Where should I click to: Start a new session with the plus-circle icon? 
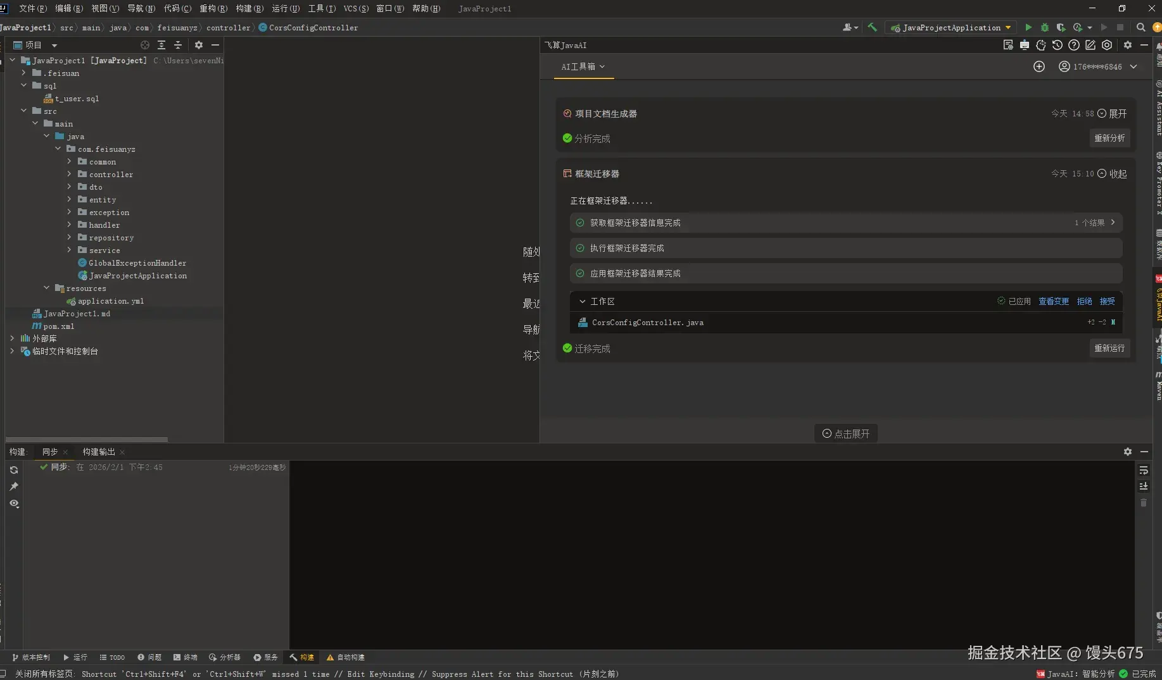pyautogui.click(x=1039, y=66)
